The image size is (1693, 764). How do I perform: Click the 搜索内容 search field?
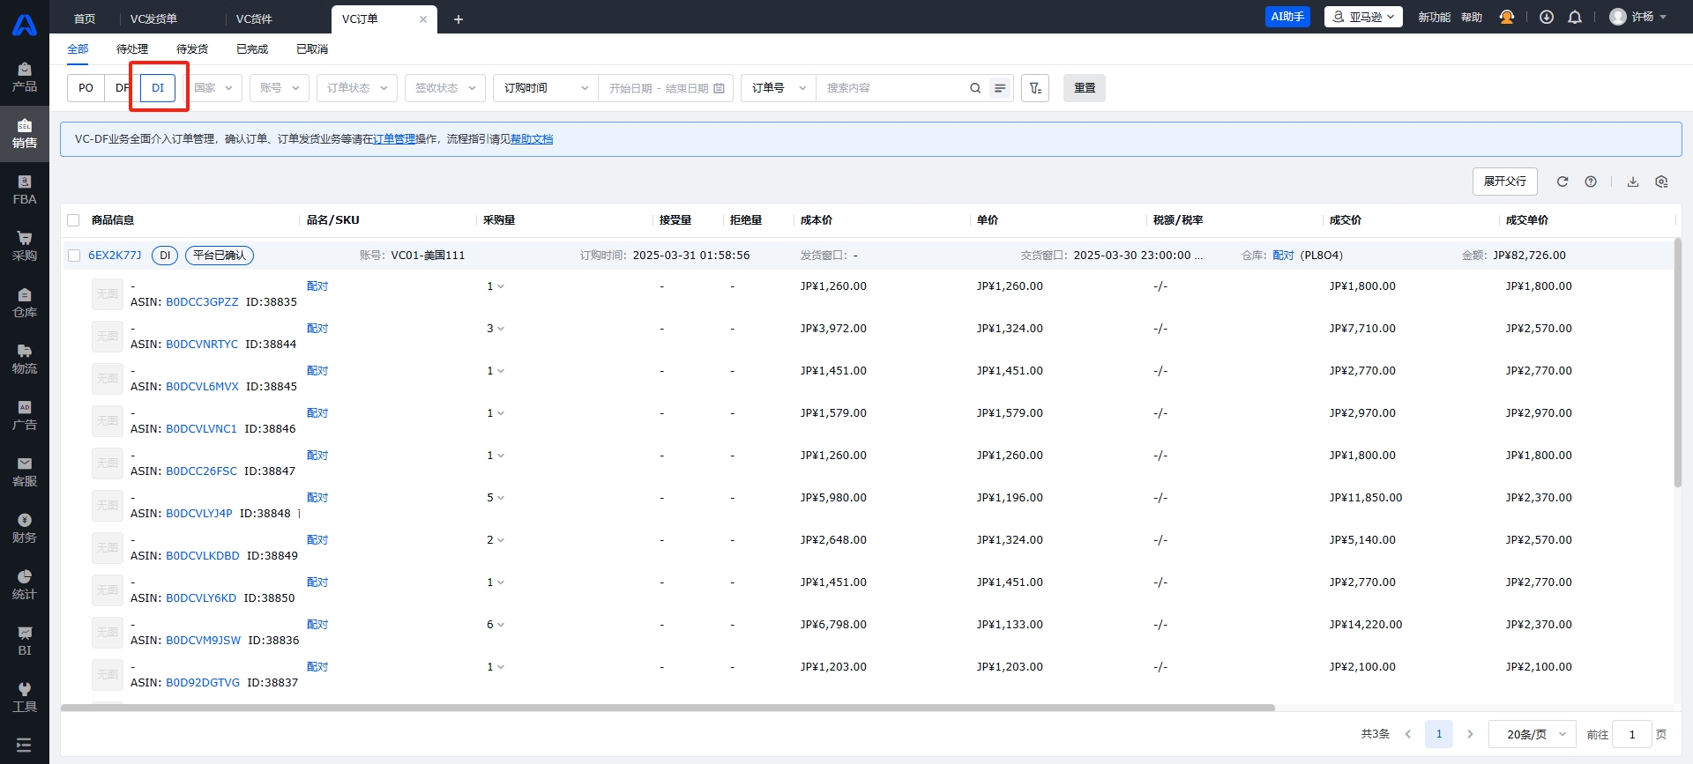pos(891,88)
